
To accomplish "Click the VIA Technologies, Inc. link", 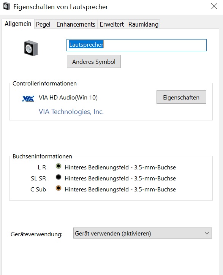I will [71, 112].
